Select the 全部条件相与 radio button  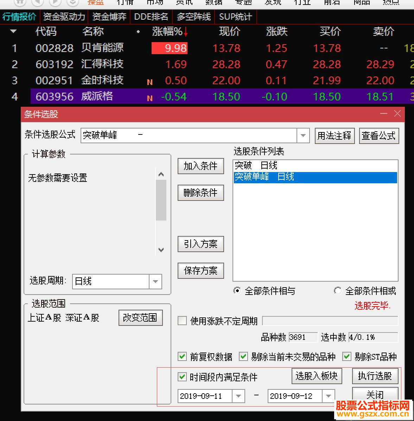237,291
